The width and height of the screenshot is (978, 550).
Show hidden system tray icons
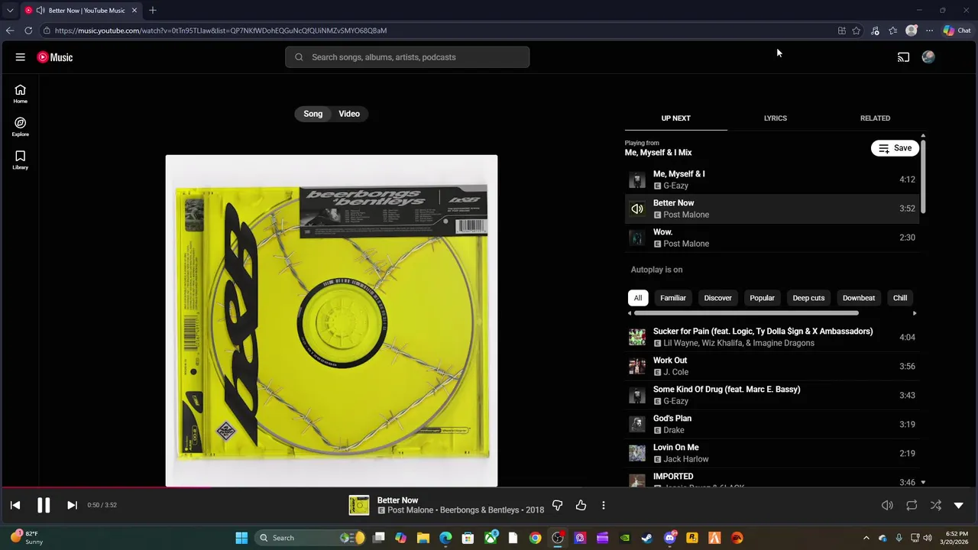pos(866,538)
